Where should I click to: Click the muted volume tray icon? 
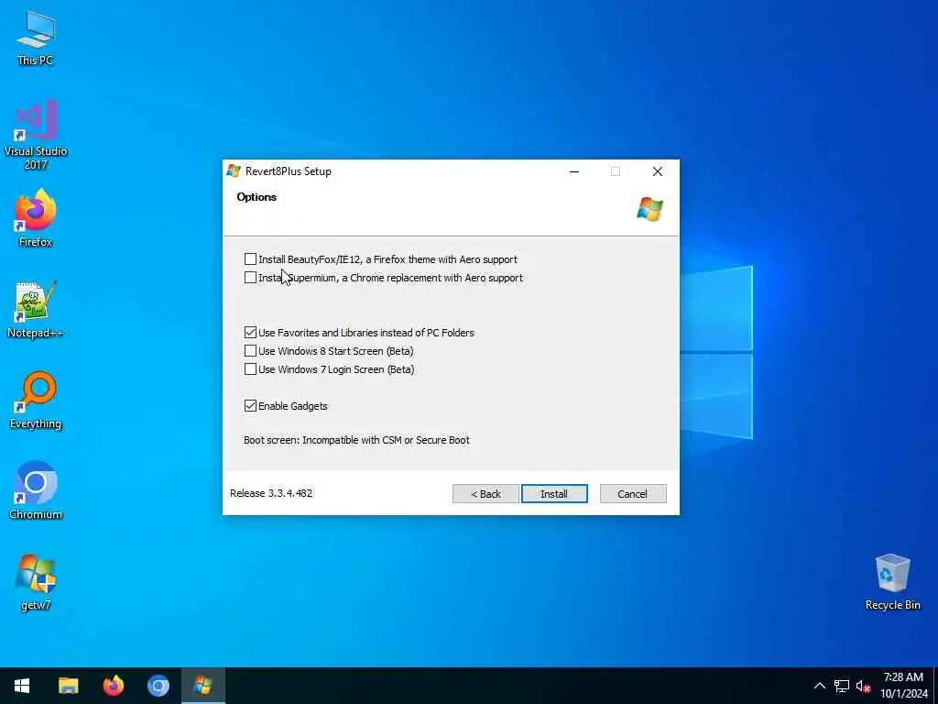(x=863, y=686)
